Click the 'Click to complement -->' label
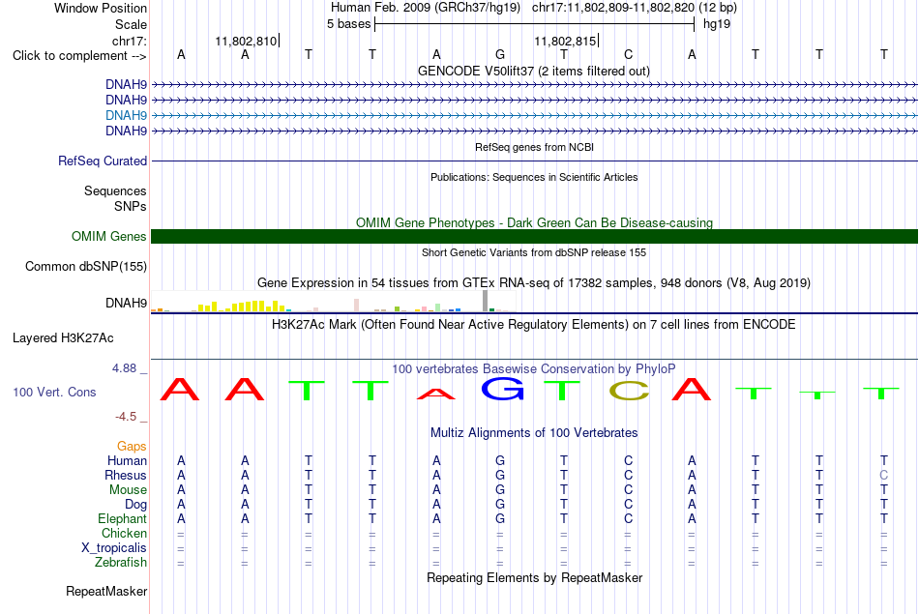919x614 pixels. coord(79,56)
